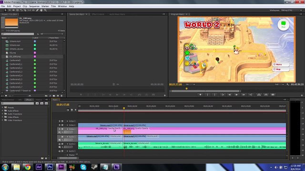Open Window menu

point(62,6)
